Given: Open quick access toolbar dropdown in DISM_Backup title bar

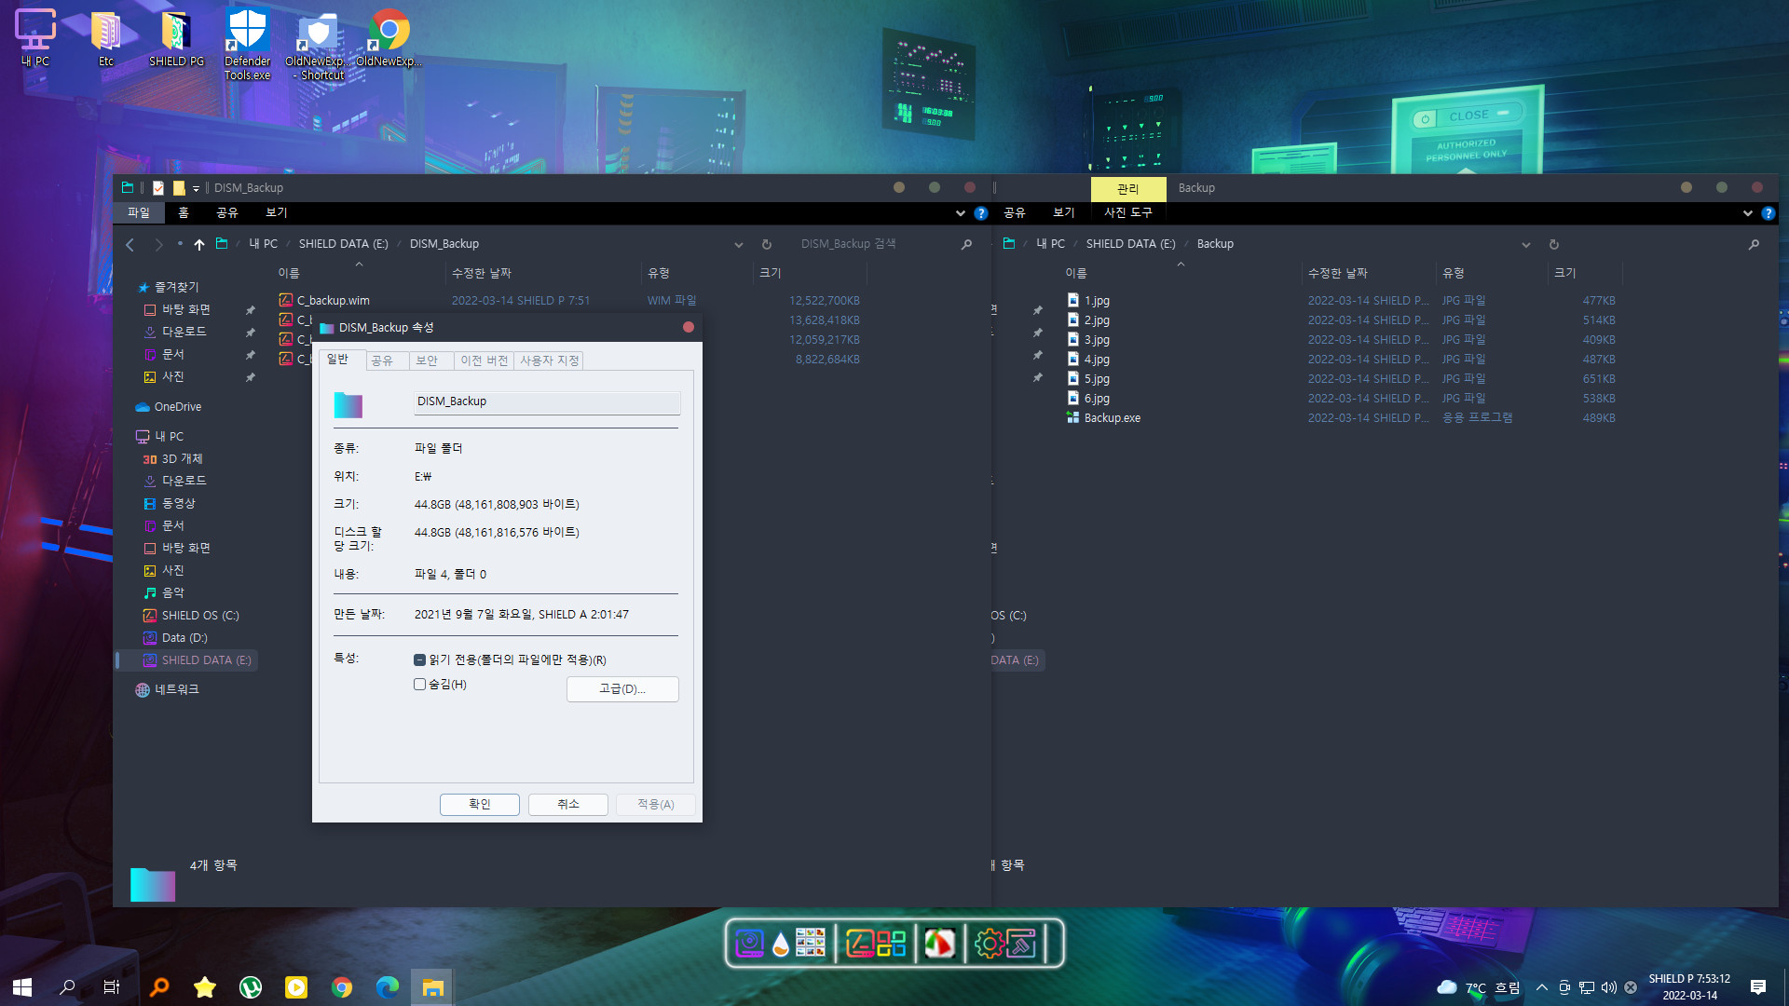Looking at the screenshot, I should coord(196,189).
